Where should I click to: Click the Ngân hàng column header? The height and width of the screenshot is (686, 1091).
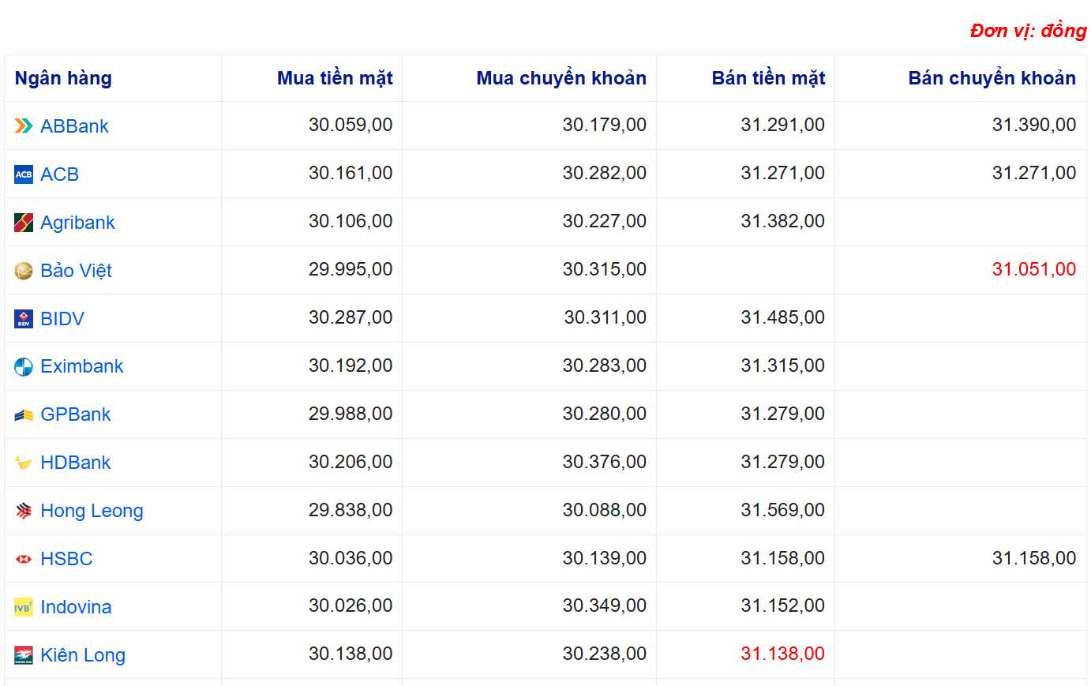[63, 78]
